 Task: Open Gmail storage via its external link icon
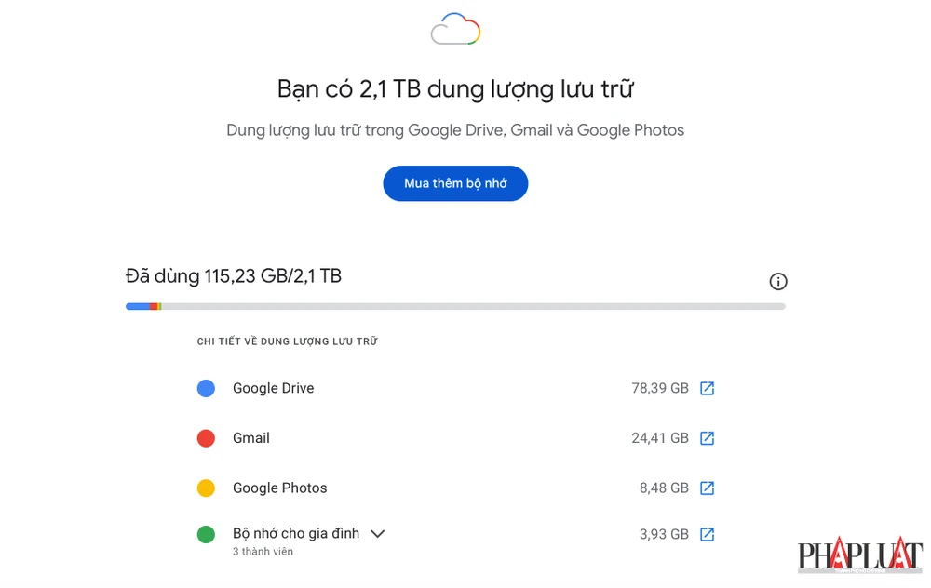point(707,437)
